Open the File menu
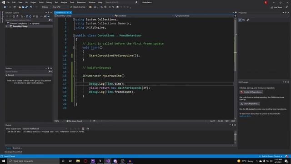This screenshot has width=291, height=164. point(8,2)
